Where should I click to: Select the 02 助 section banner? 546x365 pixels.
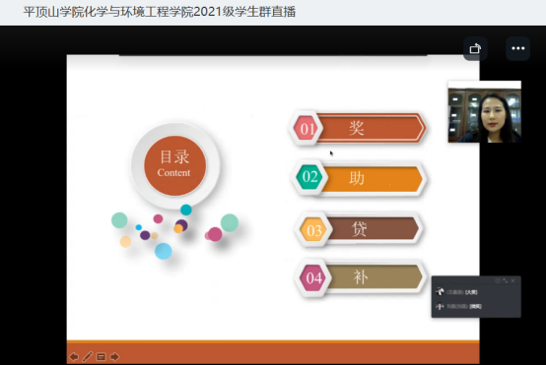pos(359,178)
